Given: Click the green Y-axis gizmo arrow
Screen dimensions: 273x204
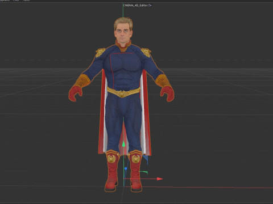Looking at the screenshot, I should point(123,144).
